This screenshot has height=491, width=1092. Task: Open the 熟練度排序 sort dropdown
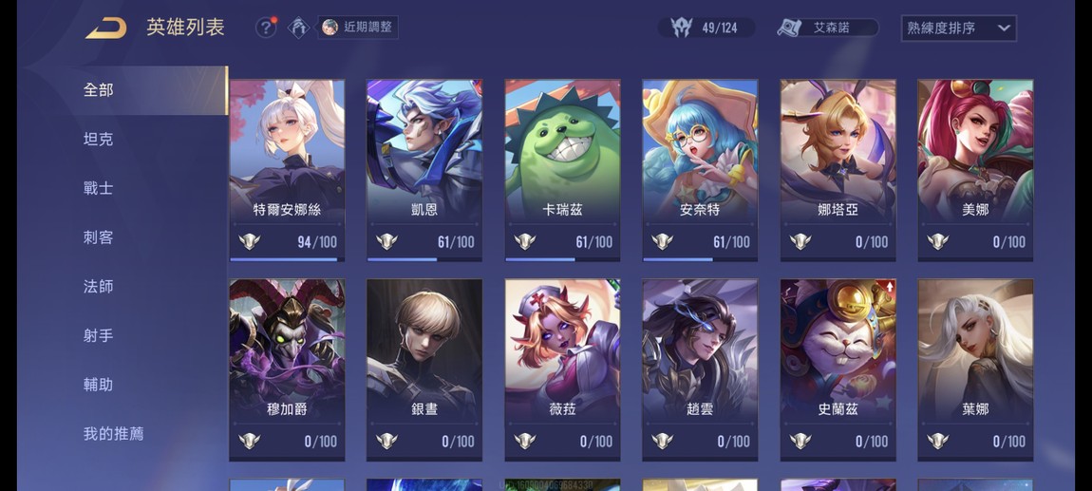click(x=958, y=28)
